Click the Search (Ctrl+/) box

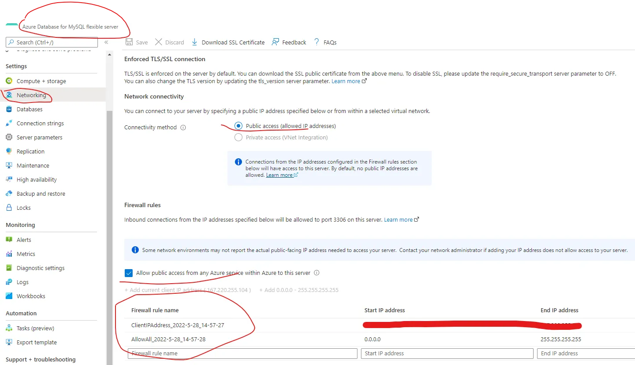click(52, 42)
